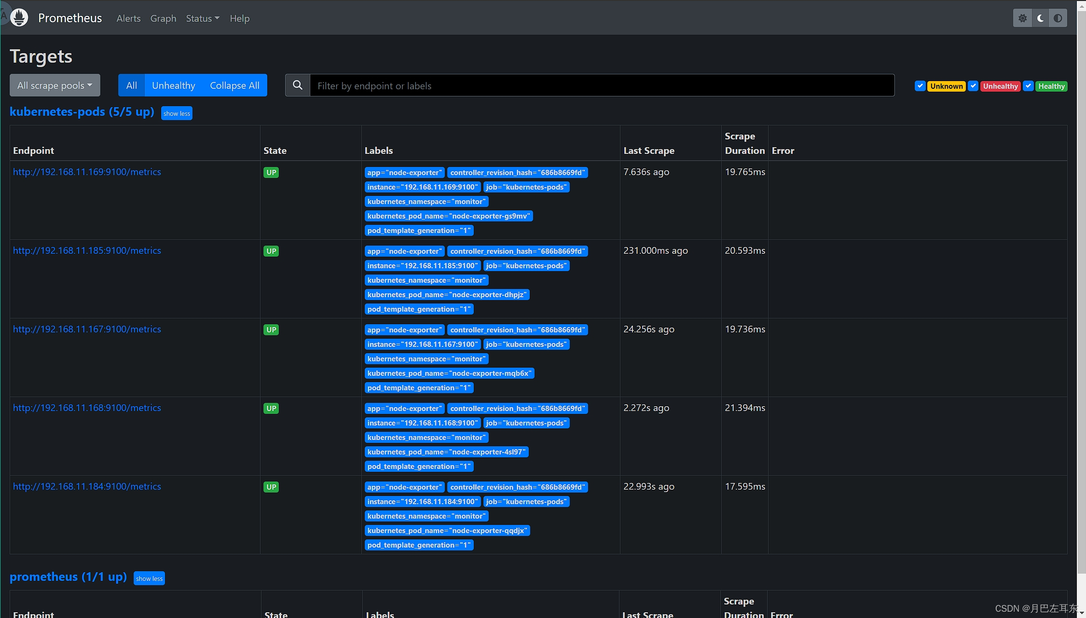Select the Unhealthy targets filter tab
Viewport: 1086px width, 618px height.
(174, 85)
